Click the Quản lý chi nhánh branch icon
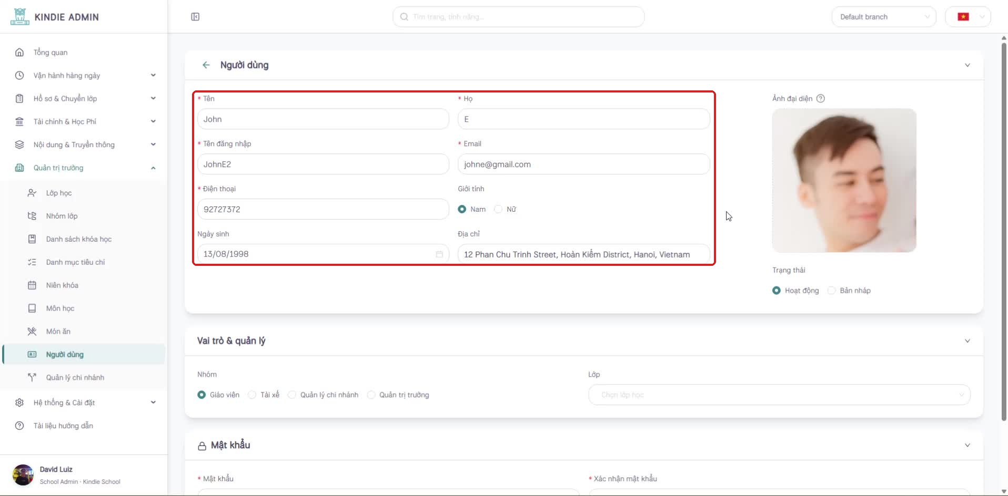 click(32, 377)
